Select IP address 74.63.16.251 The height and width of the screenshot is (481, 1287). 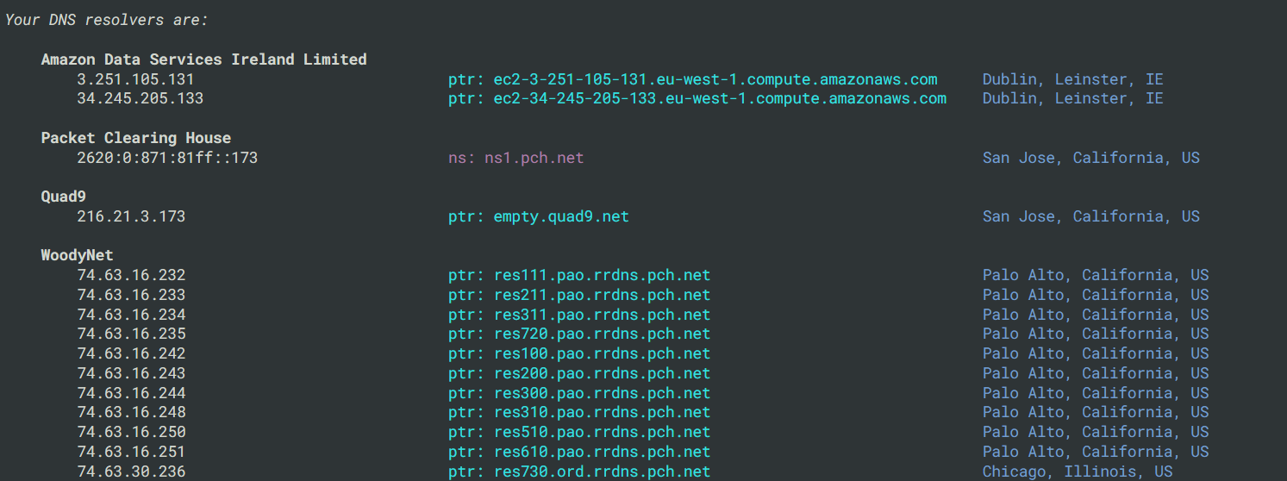pyautogui.click(x=131, y=452)
